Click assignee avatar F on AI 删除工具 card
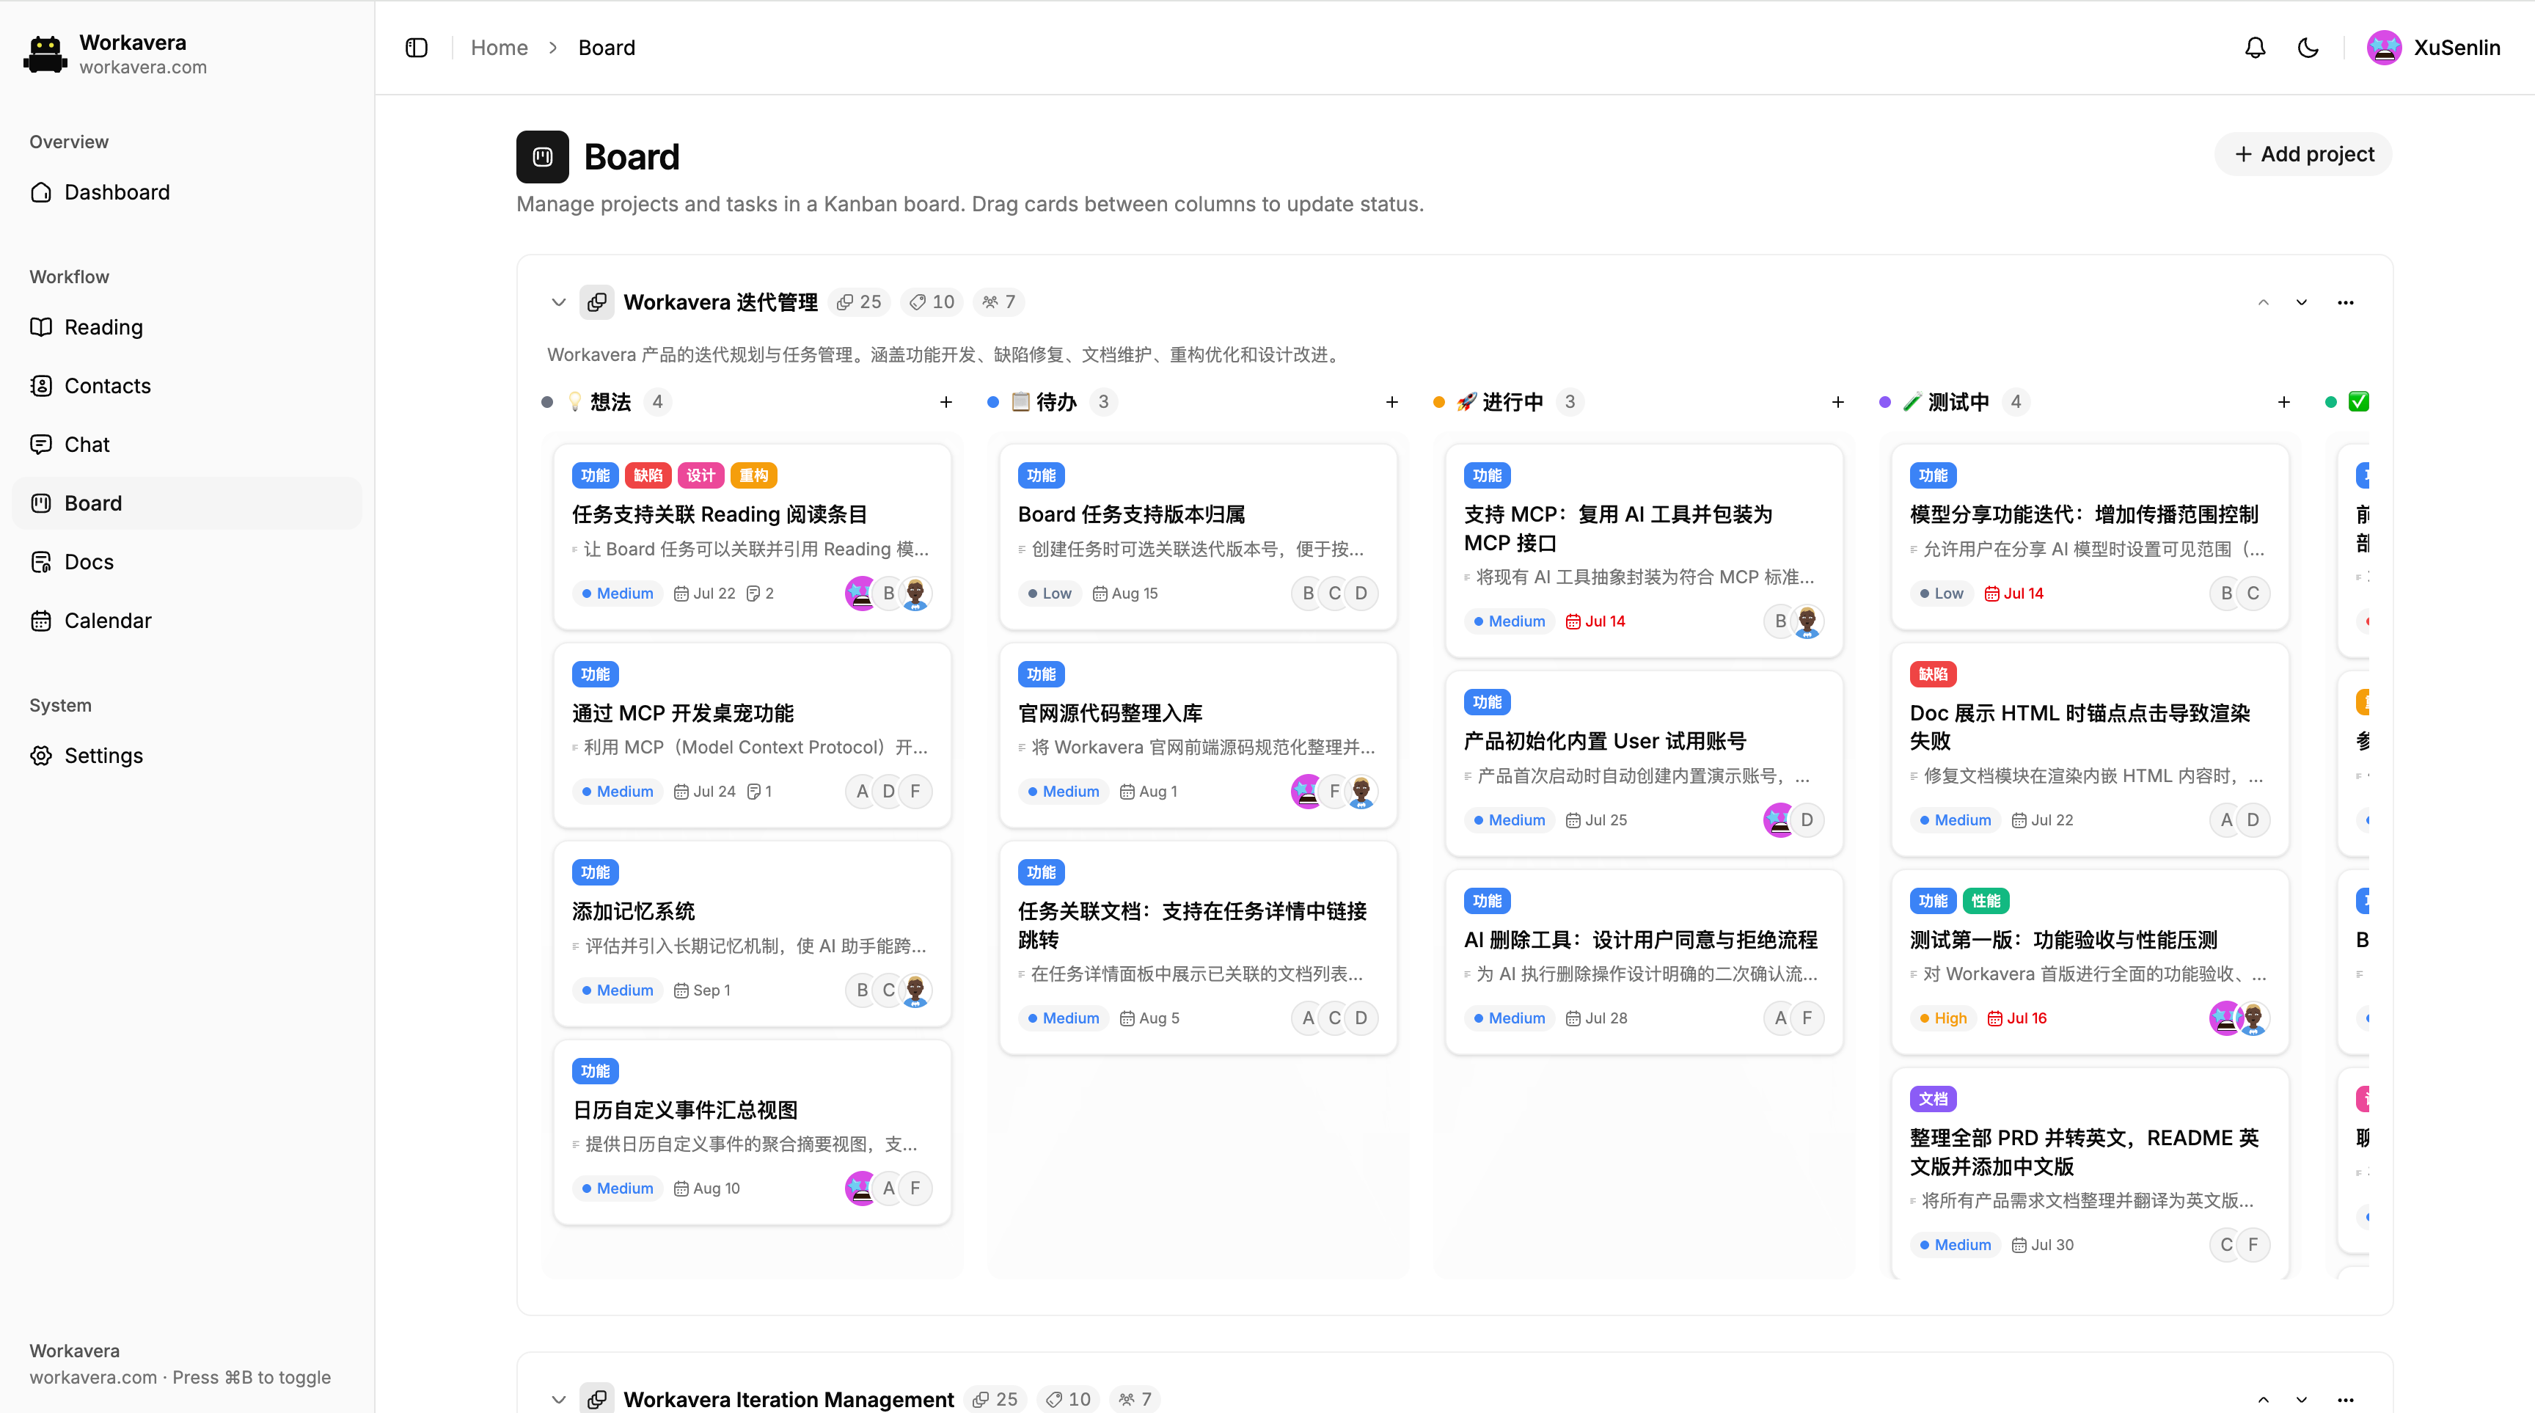Viewport: 2535px width, 1413px height. [1807, 1018]
